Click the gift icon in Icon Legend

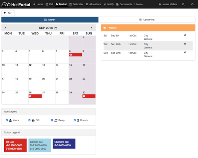point(33,120)
